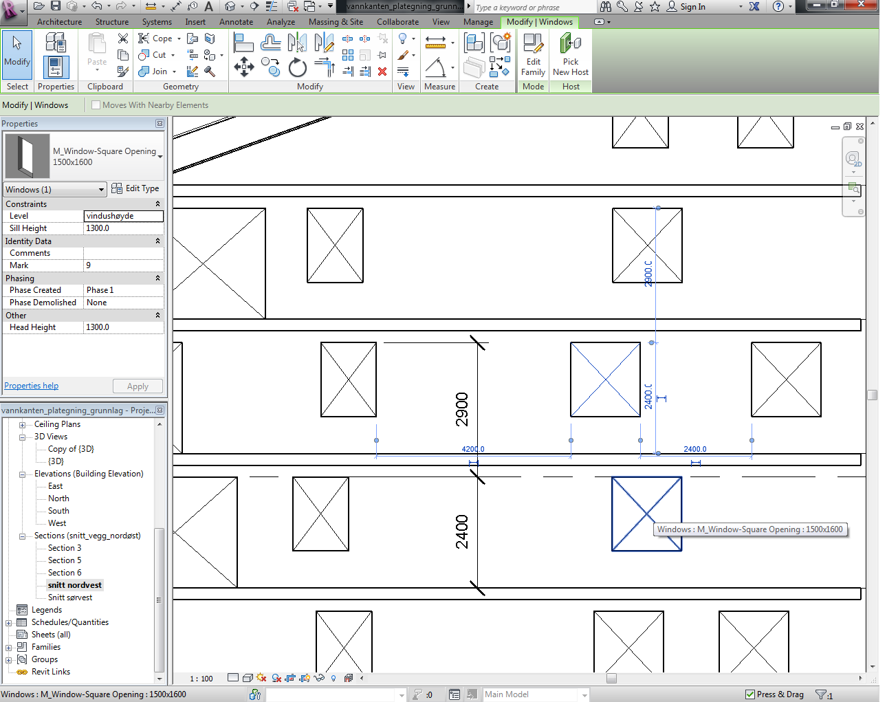Toggle the Press & Drag checkbox
887x702 pixels.
tap(750, 694)
